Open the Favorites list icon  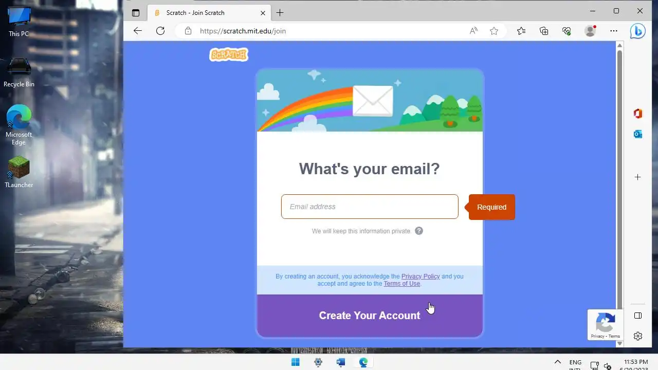coord(521,31)
